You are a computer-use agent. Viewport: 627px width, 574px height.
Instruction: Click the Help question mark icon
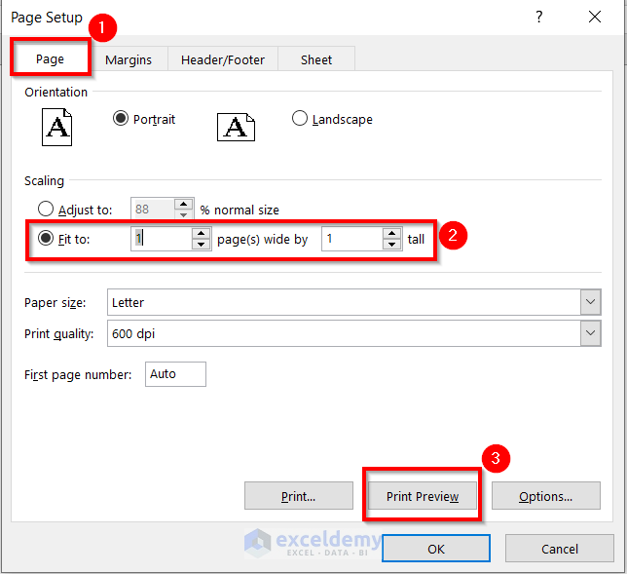[539, 17]
